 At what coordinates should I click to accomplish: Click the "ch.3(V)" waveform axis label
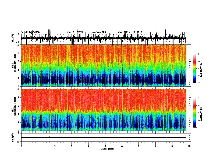tap(13, 138)
